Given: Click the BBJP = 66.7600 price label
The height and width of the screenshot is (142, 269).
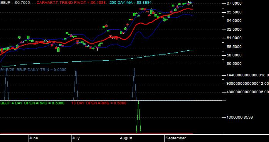Looking at the screenshot, I should tap(15, 3).
